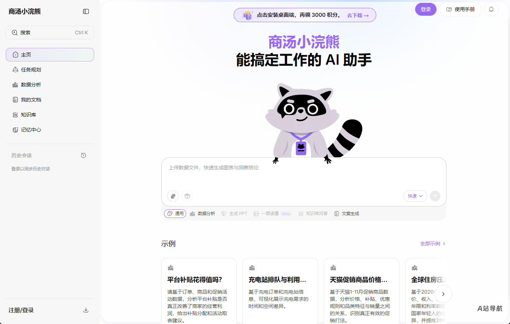Open 知识库 in the sidebar
The width and height of the screenshot is (510, 324).
[50, 115]
